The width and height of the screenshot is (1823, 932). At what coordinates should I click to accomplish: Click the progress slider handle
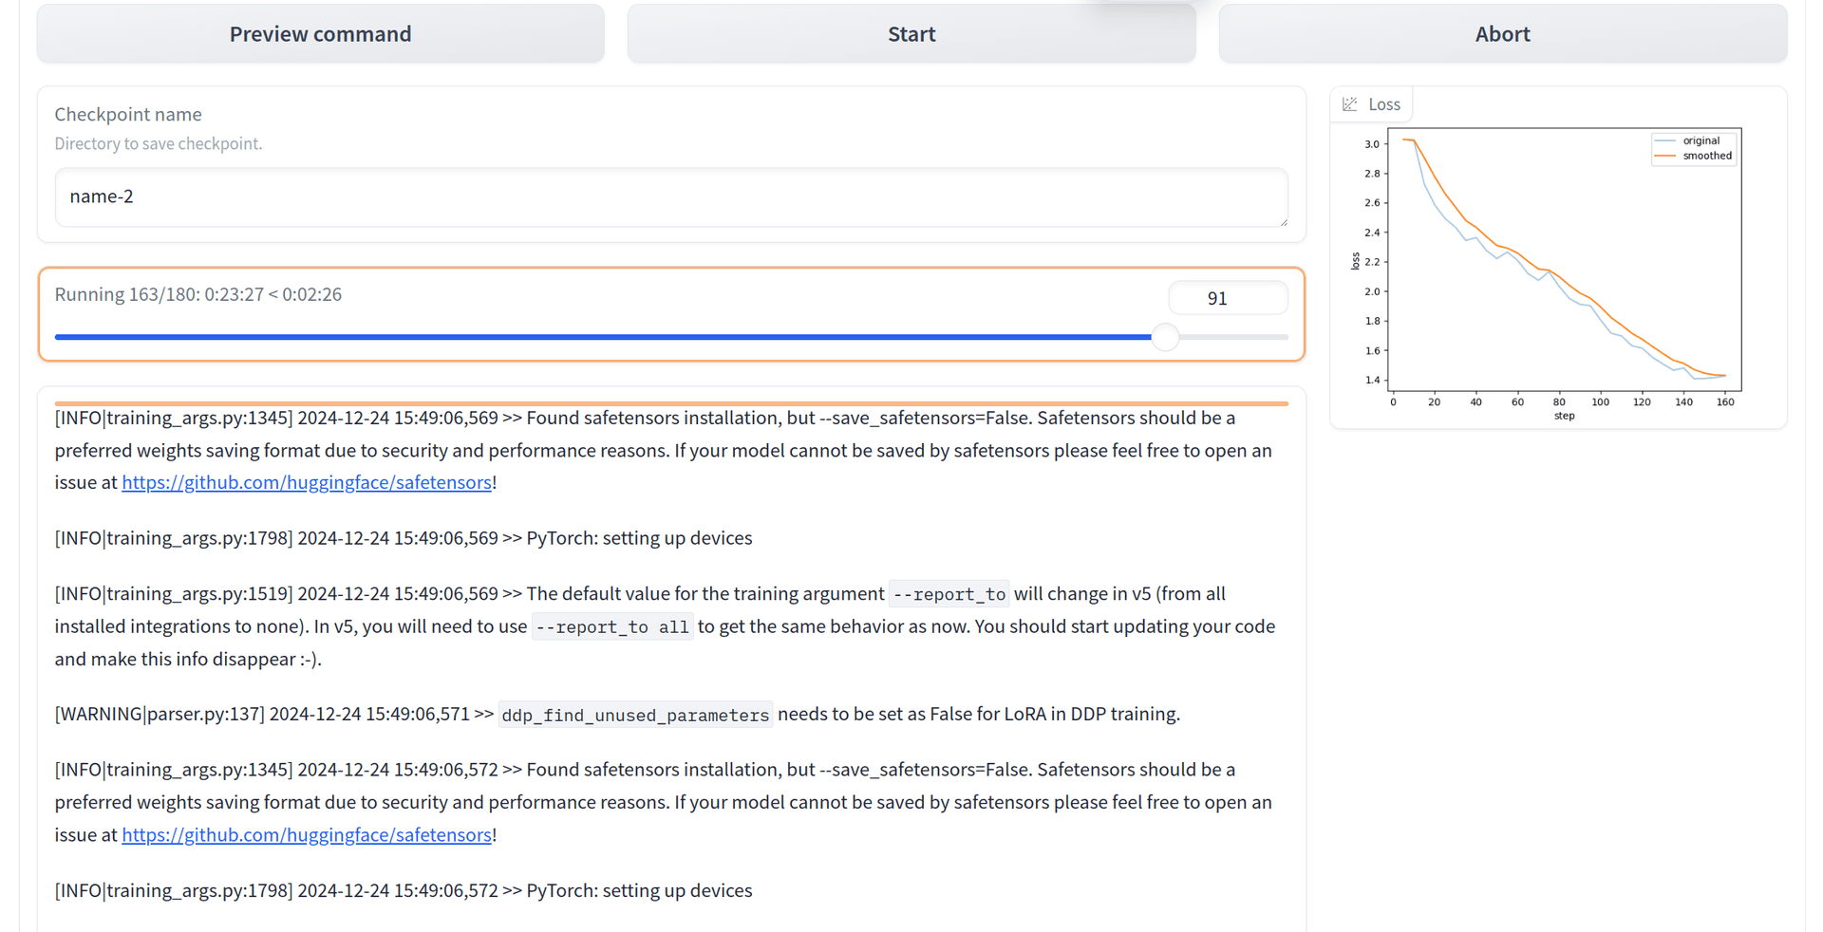pyautogui.click(x=1165, y=337)
